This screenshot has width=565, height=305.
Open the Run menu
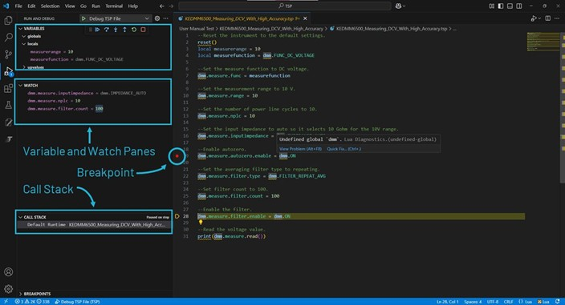(96, 6)
